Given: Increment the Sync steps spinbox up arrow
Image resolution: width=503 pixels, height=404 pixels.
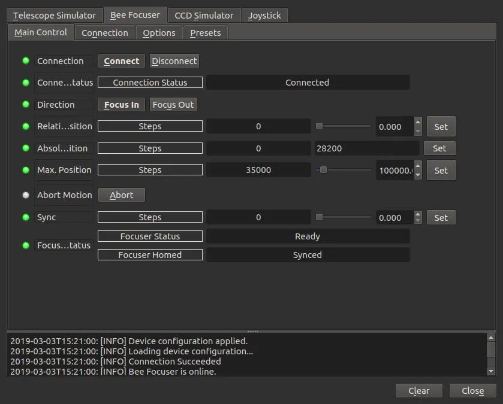Looking at the screenshot, I should (x=418, y=214).
